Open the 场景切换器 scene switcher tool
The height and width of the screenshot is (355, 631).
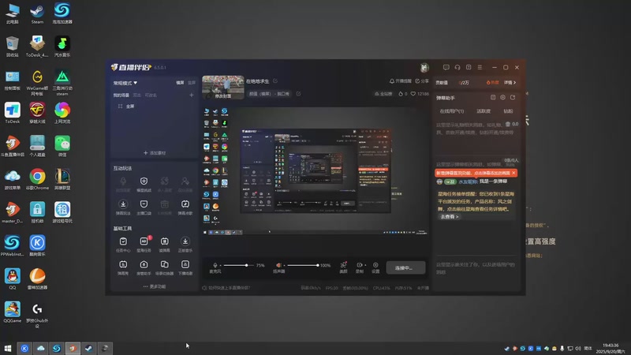165,267
